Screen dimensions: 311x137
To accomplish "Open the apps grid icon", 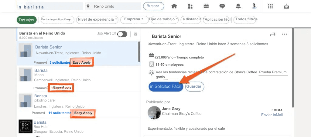I will coord(271,6).
